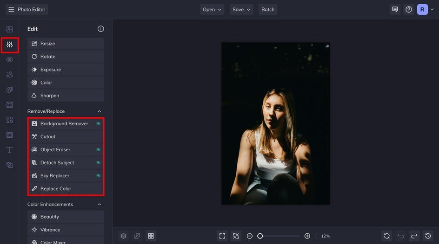Open the Vibrance tool
This screenshot has height=244, width=439.
coord(66,230)
